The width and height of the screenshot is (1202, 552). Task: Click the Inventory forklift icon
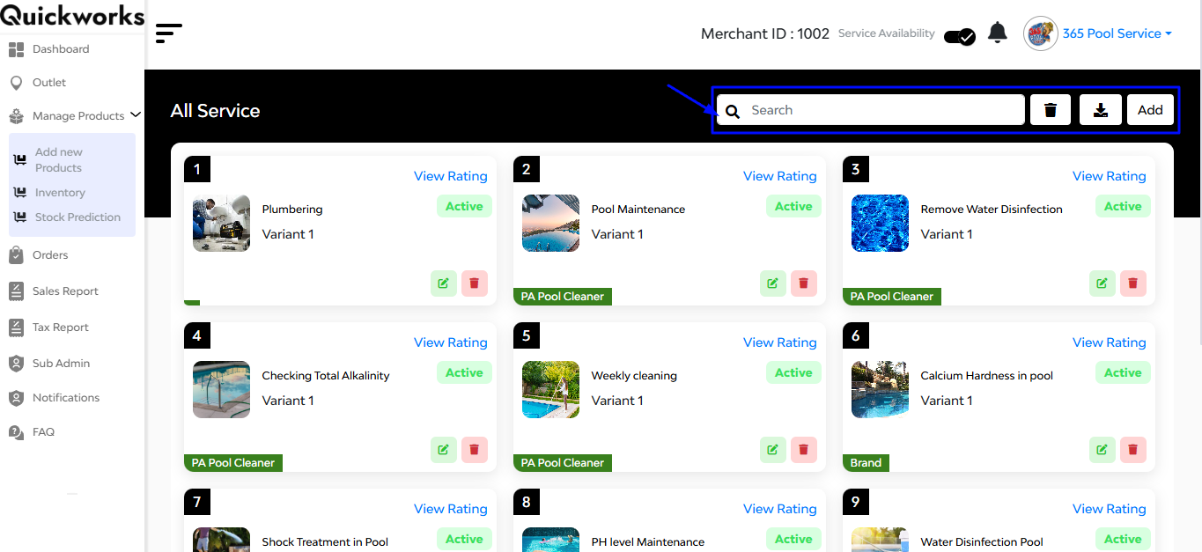pos(20,193)
